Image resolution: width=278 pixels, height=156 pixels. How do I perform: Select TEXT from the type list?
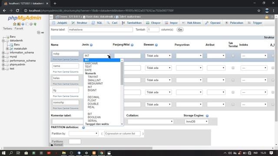click(x=88, y=67)
